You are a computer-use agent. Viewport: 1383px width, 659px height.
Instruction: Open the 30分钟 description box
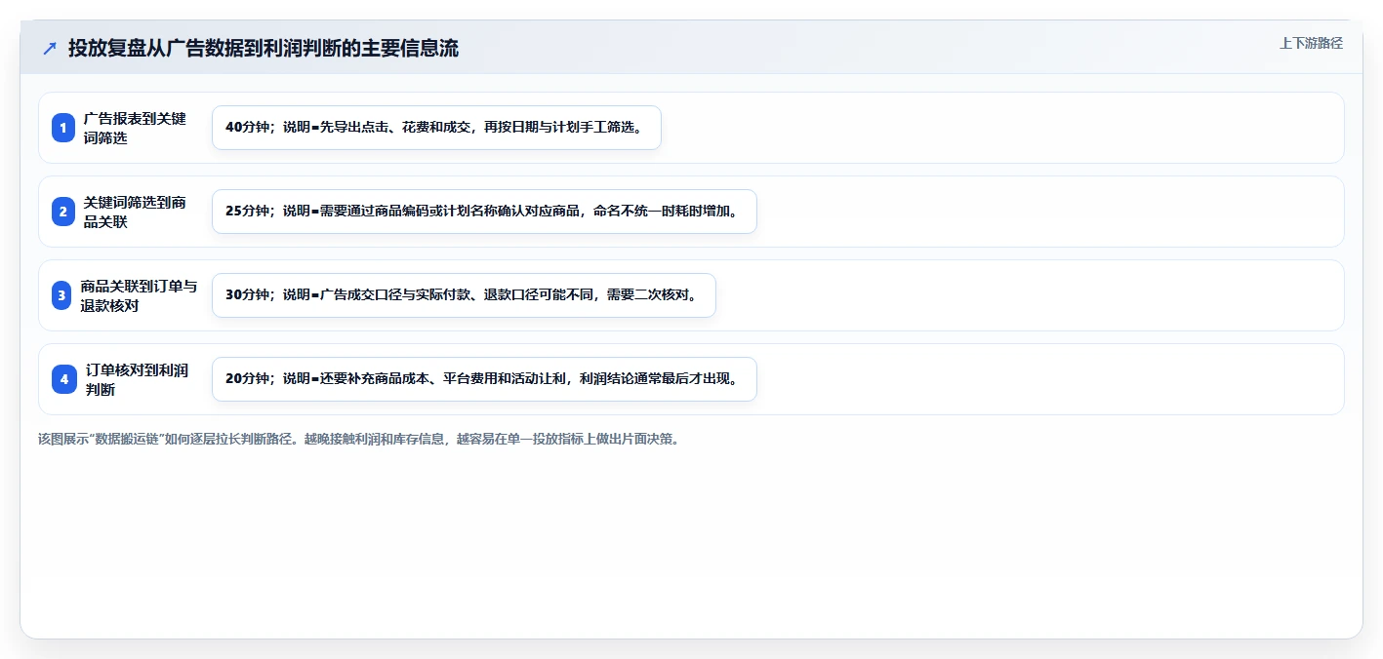464,295
